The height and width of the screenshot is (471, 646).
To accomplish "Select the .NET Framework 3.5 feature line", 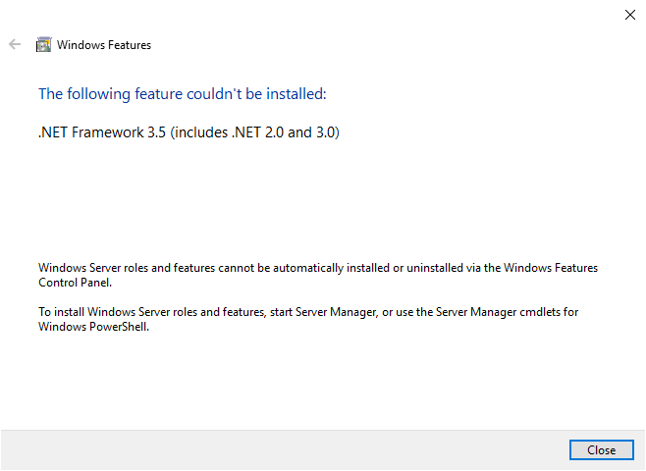I will tap(188, 132).
